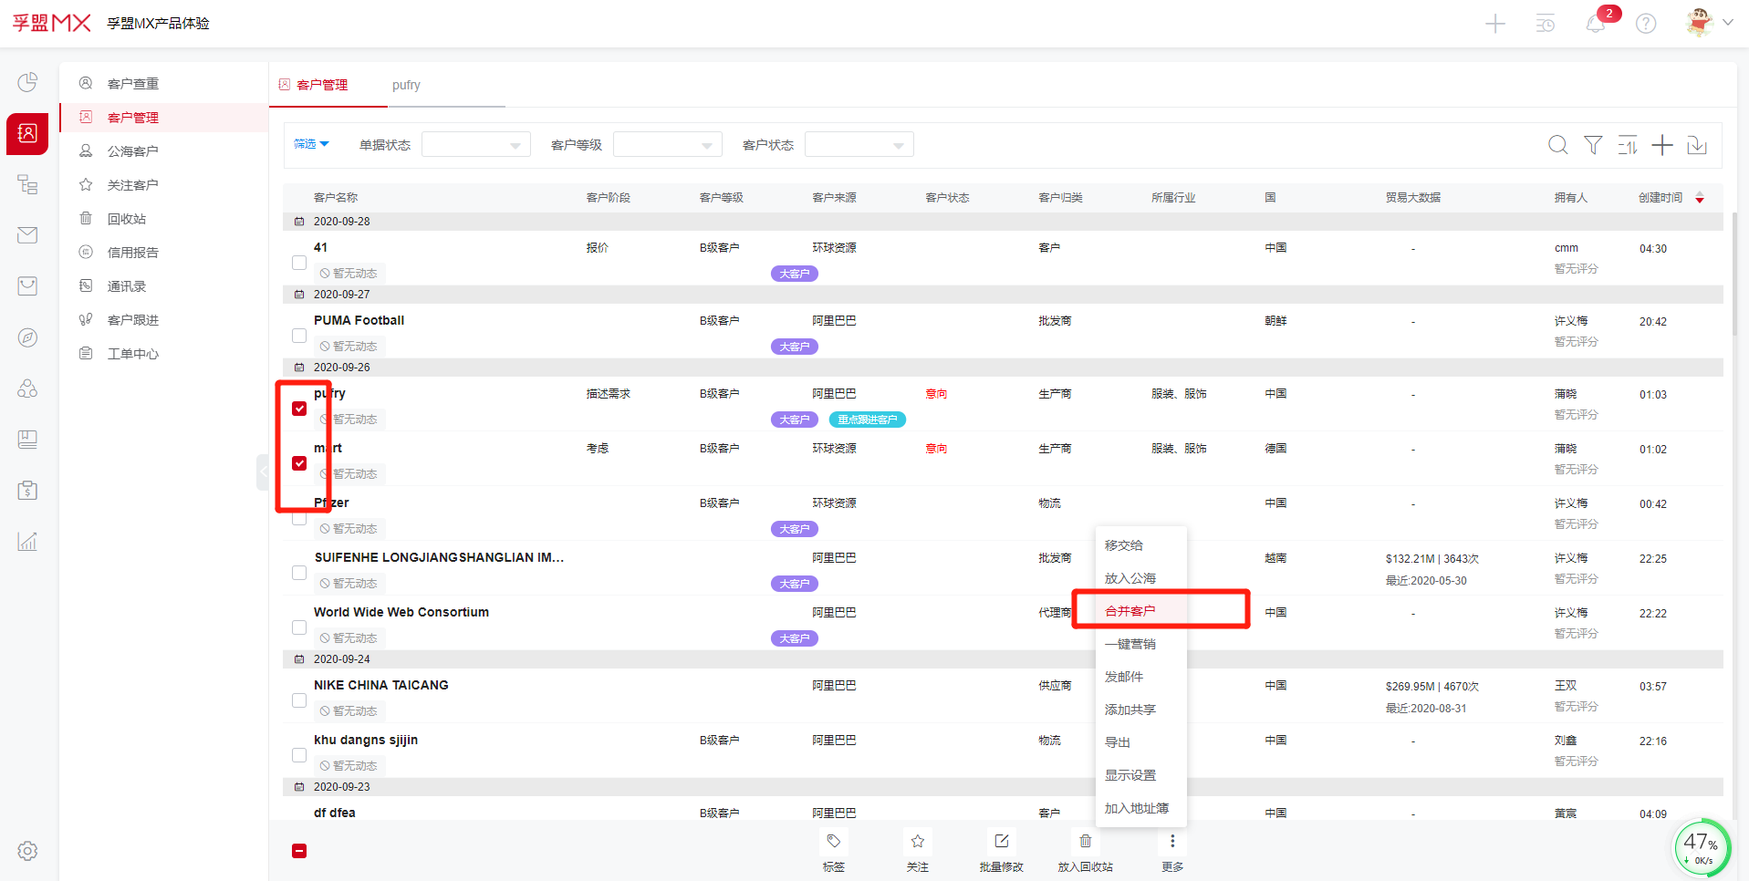Switch to the pufry tab
Viewport: 1749px width, 881px height.
point(406,85)
